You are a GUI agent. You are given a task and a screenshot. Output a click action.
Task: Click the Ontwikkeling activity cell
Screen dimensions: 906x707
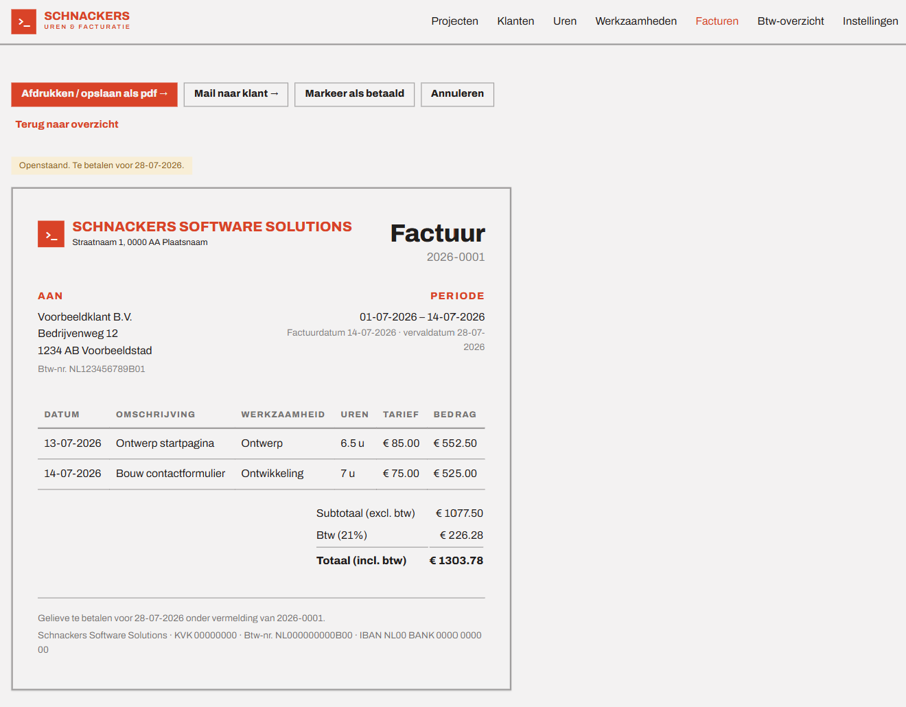pyautogui.click(x=272, y=474)
